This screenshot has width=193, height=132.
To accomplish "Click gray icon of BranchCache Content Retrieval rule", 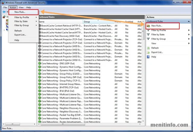I will (40, 26).
